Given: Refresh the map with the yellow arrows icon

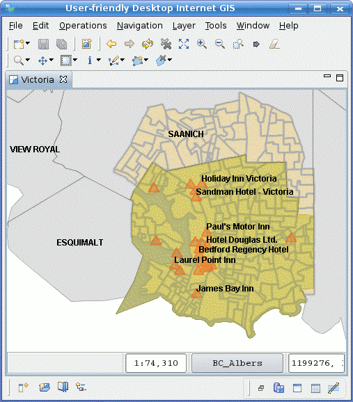Looking at the screenshot, I should (148, 44).
